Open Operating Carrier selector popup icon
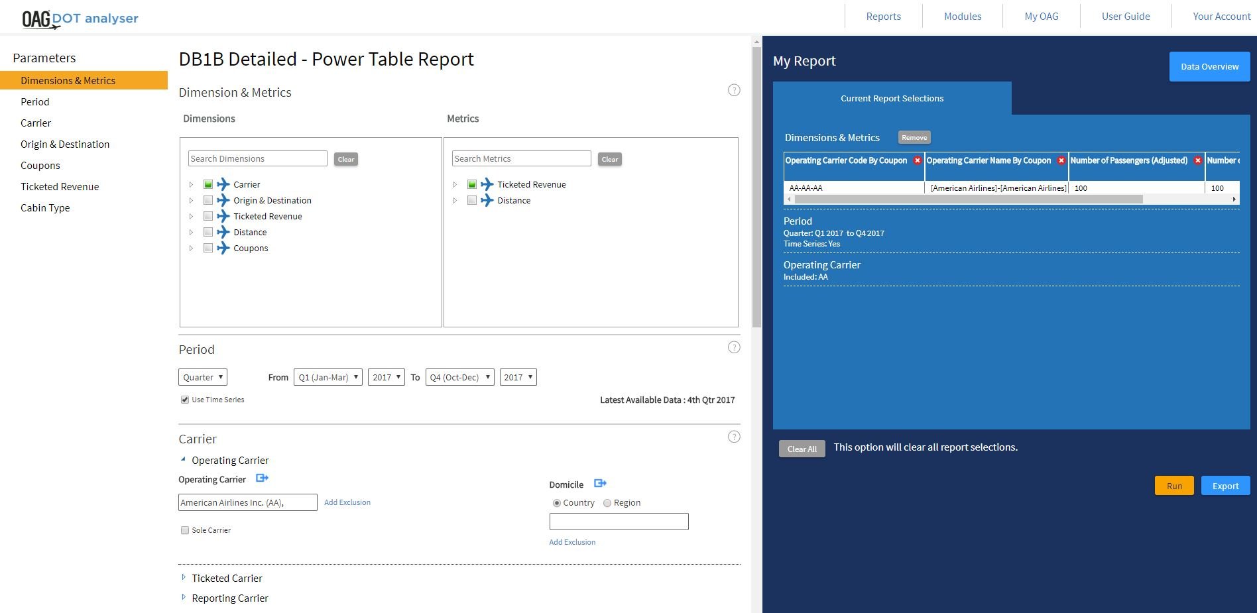The height and width of the screenshot is (613, 1257). pos(263,478)
